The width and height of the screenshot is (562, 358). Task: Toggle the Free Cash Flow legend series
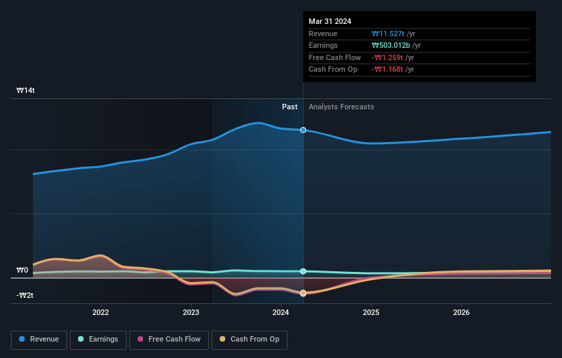(x=169, y=340)
